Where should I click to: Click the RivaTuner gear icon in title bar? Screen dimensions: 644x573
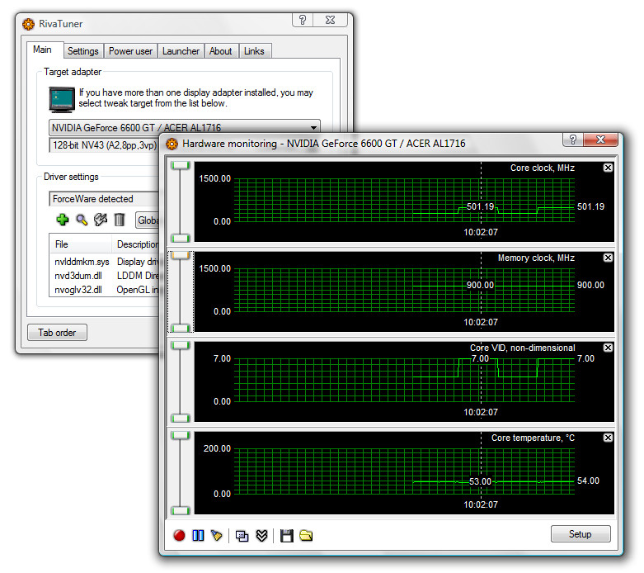[x=28, y=24]
